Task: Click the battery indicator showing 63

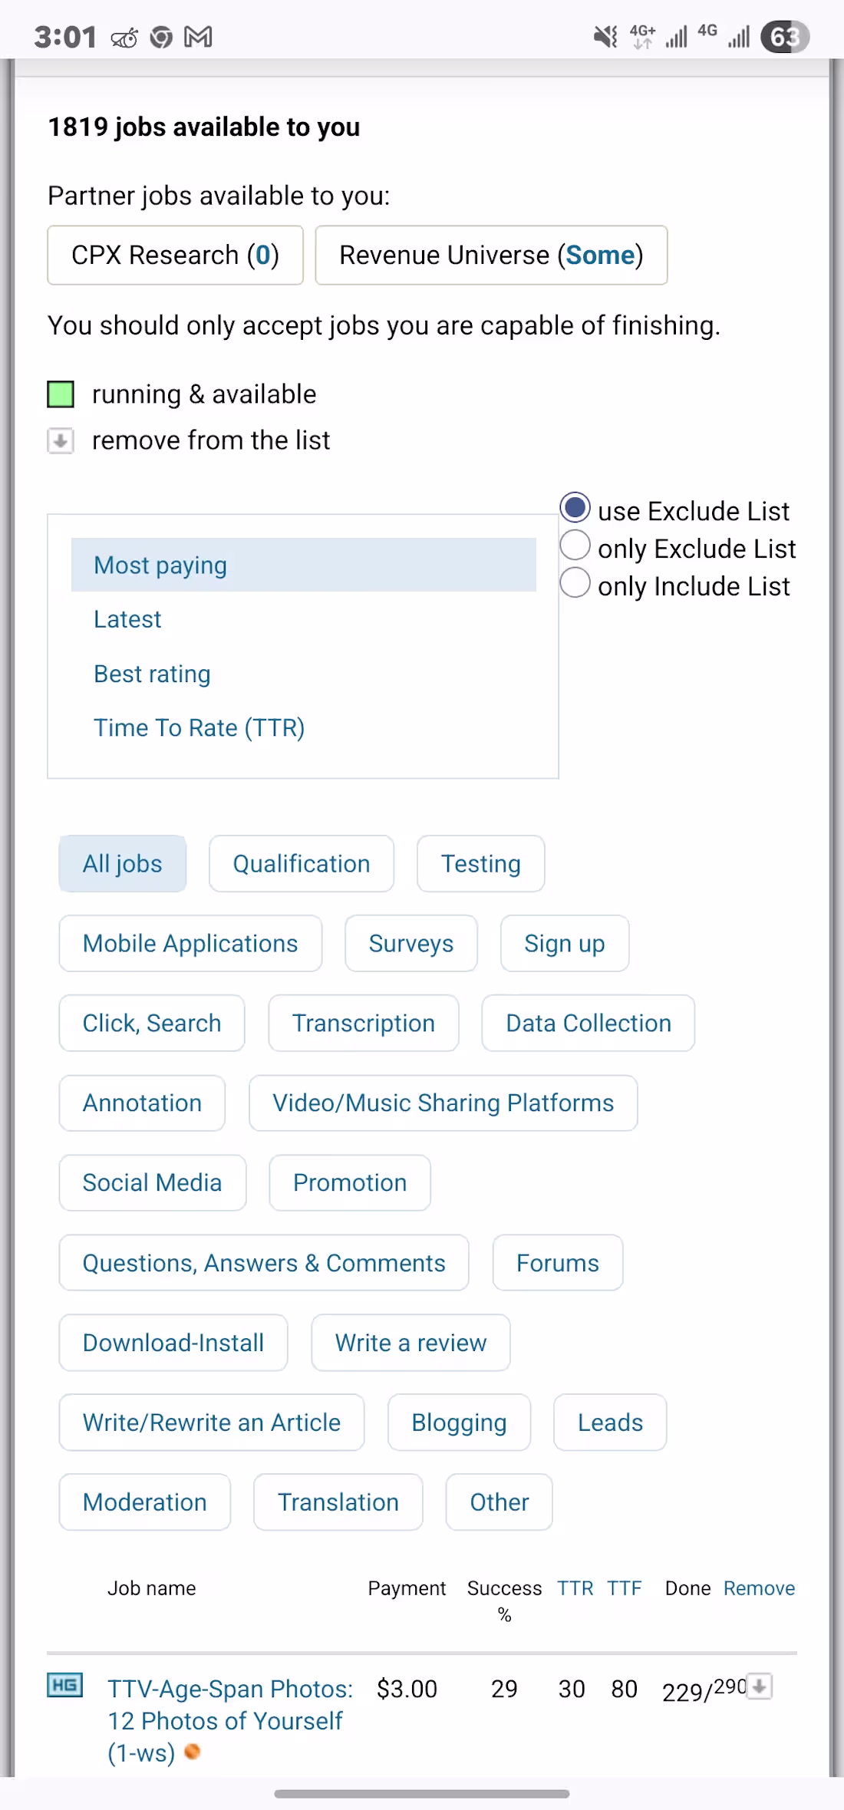Action: 784,36
